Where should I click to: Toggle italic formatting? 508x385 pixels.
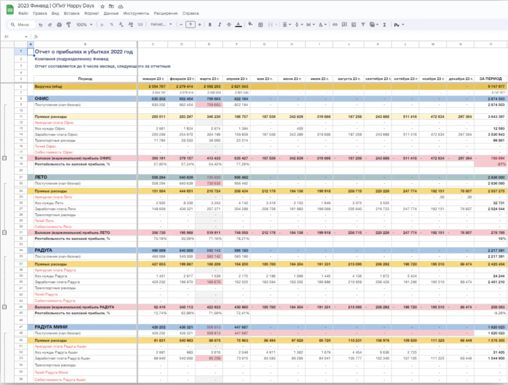(219, 25)
